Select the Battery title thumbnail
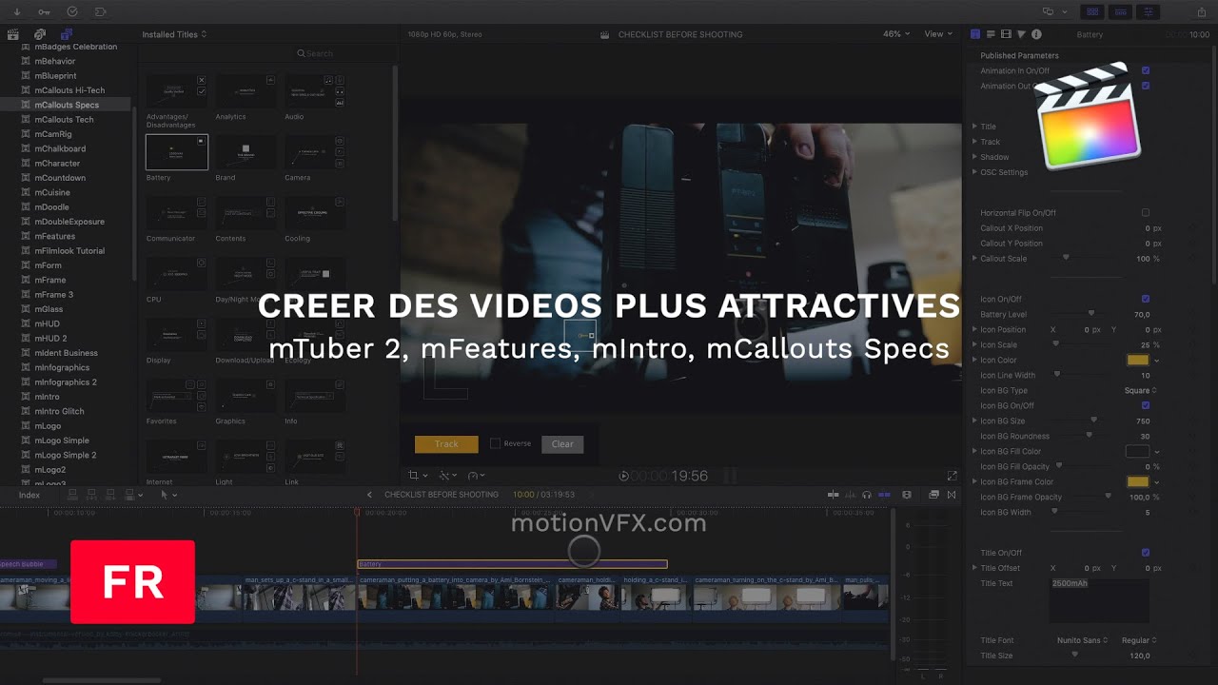 176,152
